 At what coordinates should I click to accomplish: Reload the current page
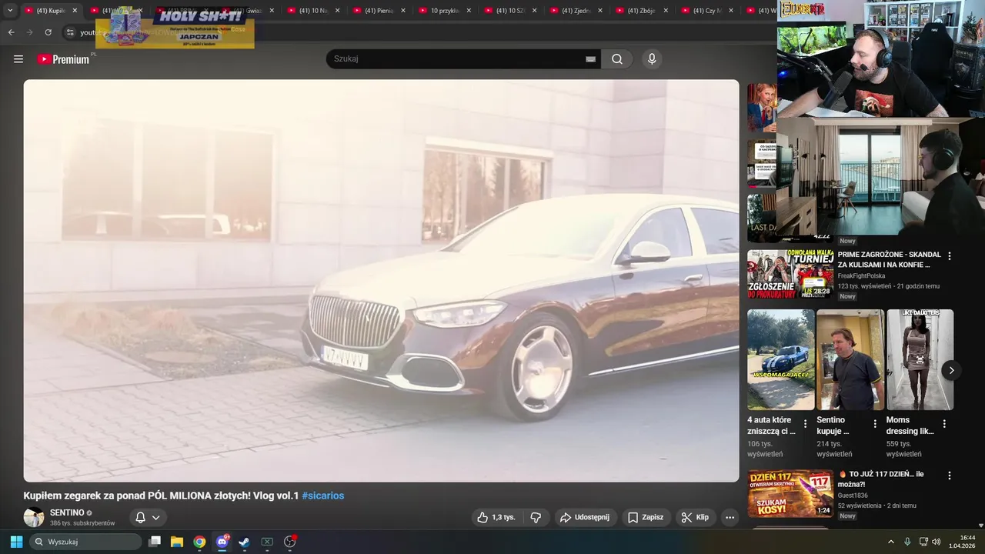48,32
